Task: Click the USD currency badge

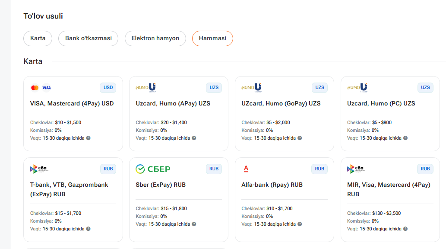Action: pyautogui.click(x=108, y=87)
